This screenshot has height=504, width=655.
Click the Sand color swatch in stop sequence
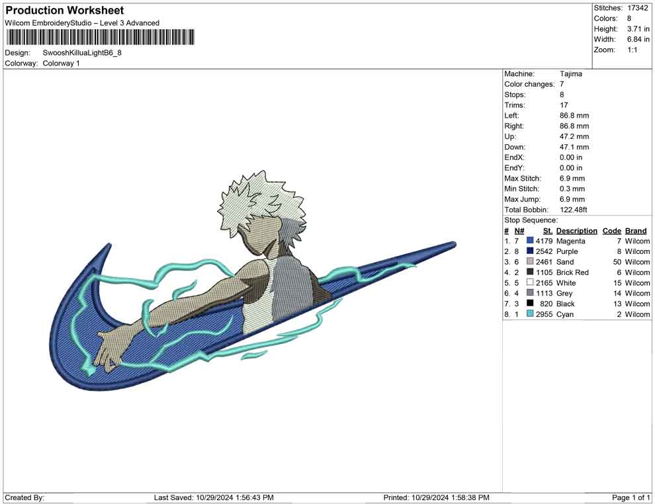pos(530,261)
